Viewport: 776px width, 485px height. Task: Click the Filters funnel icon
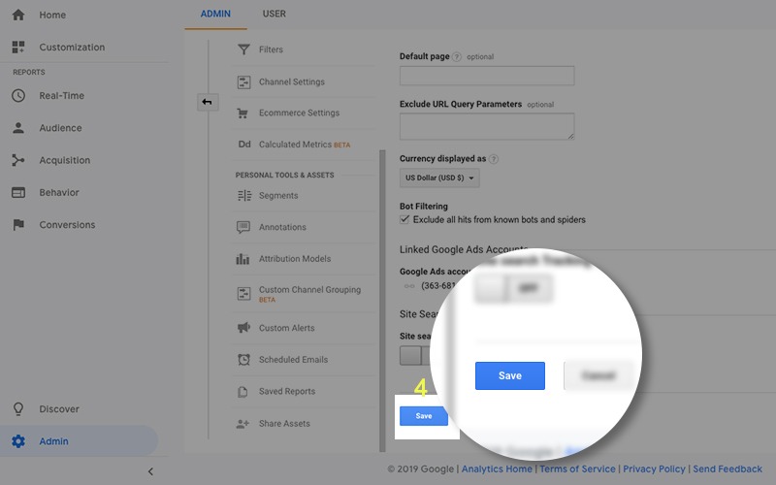pos(243,49)
